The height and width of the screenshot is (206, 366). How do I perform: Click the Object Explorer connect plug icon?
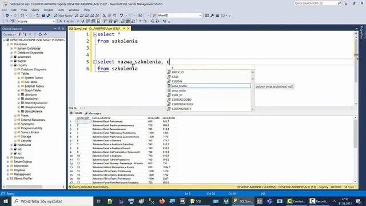[20, 34]
